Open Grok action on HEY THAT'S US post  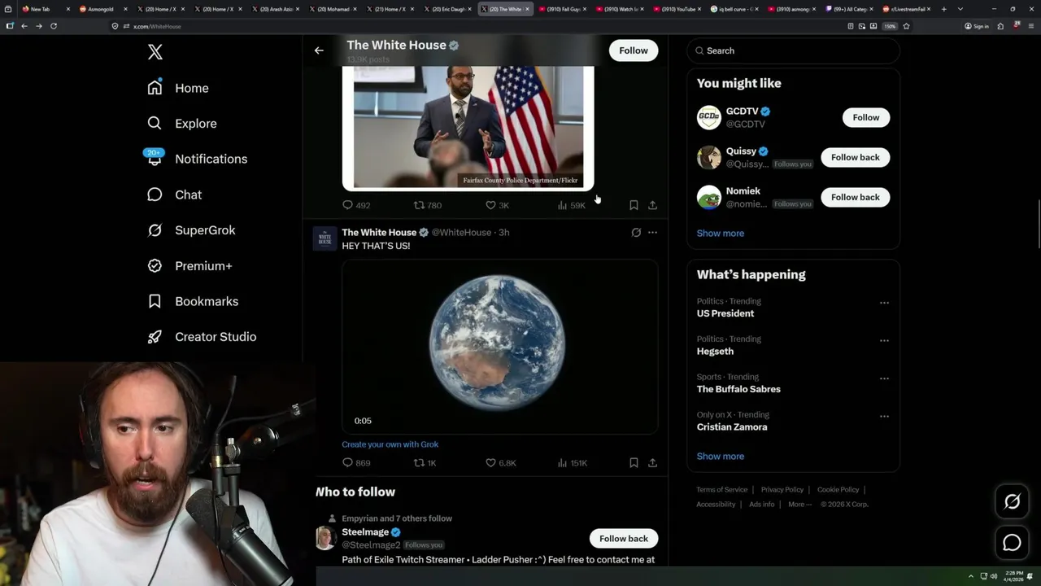[636, 233]
